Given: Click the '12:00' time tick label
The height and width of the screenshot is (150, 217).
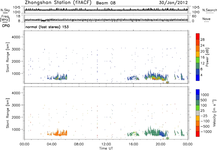Looking at the screenshot, I should point(106,144).
